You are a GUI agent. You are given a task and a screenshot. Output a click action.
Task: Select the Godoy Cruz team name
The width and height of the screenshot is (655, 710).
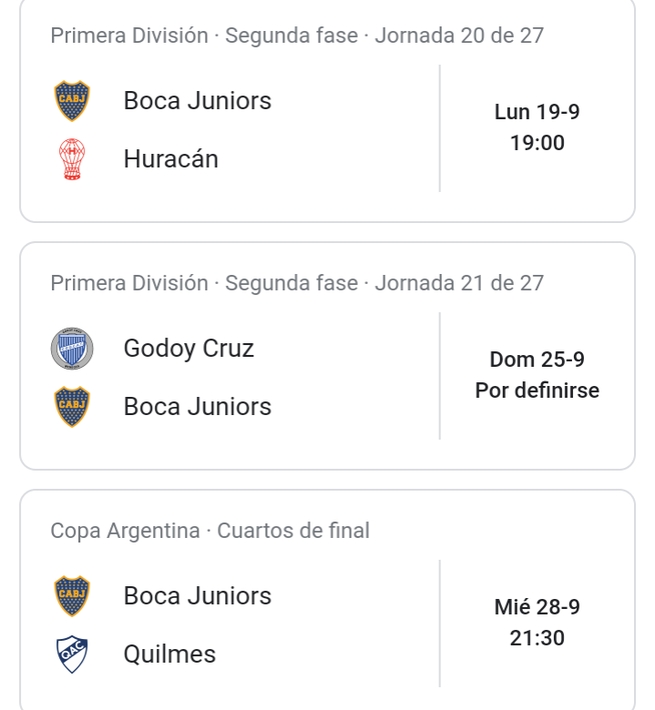(x=189, y=349)
